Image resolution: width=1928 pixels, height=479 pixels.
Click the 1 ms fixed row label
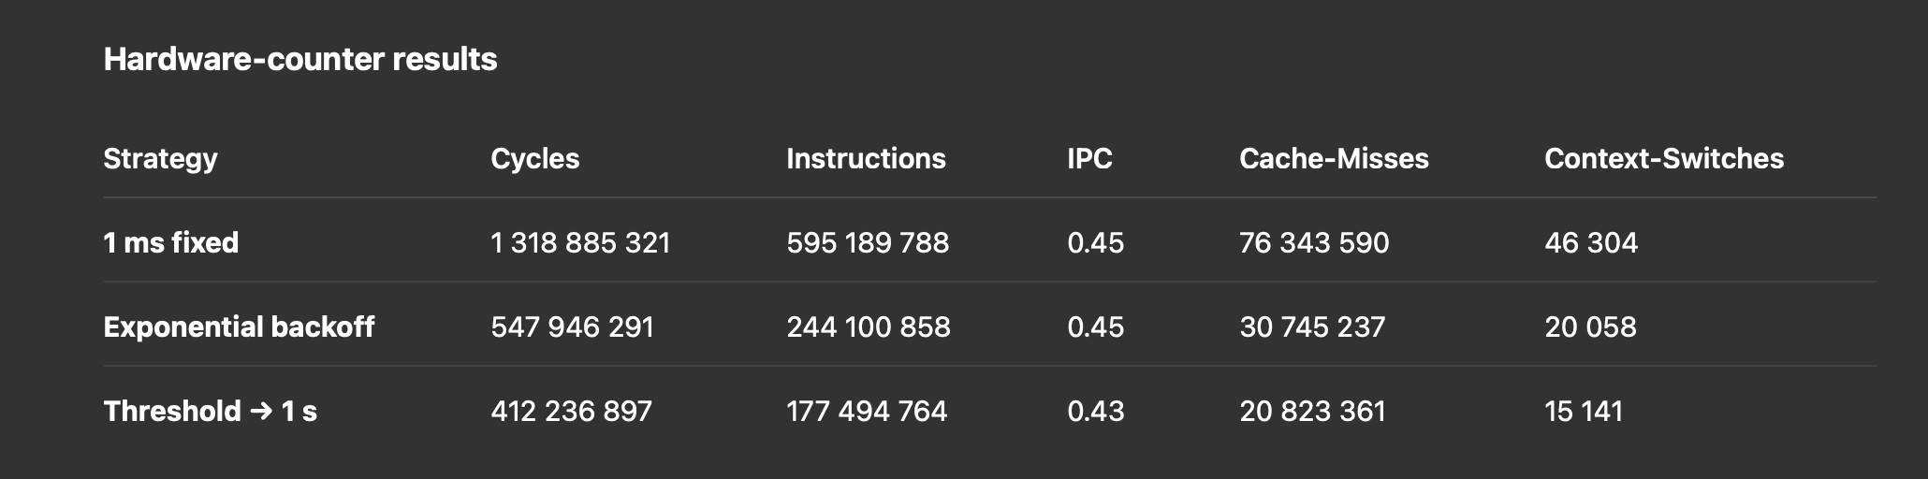[x=170, y=243]
